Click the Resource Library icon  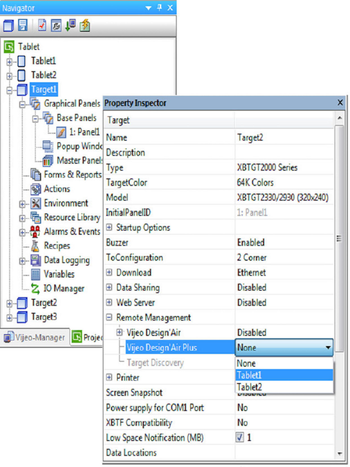point(35,217)
